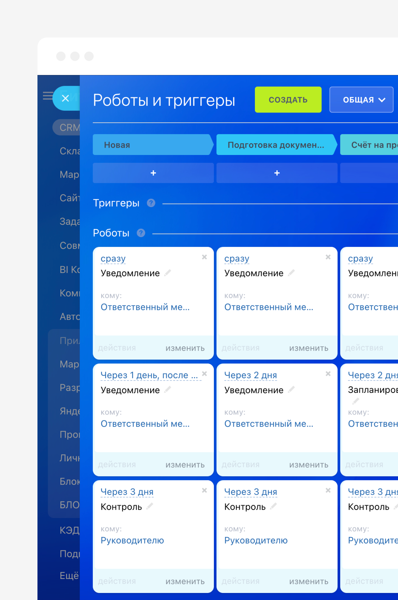Remove the Через 2 дня Уведомление robot
Viewport: 398px width, 600px height.
coord(328,374)
